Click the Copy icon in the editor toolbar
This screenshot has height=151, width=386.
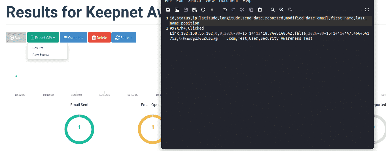(251, 10)
